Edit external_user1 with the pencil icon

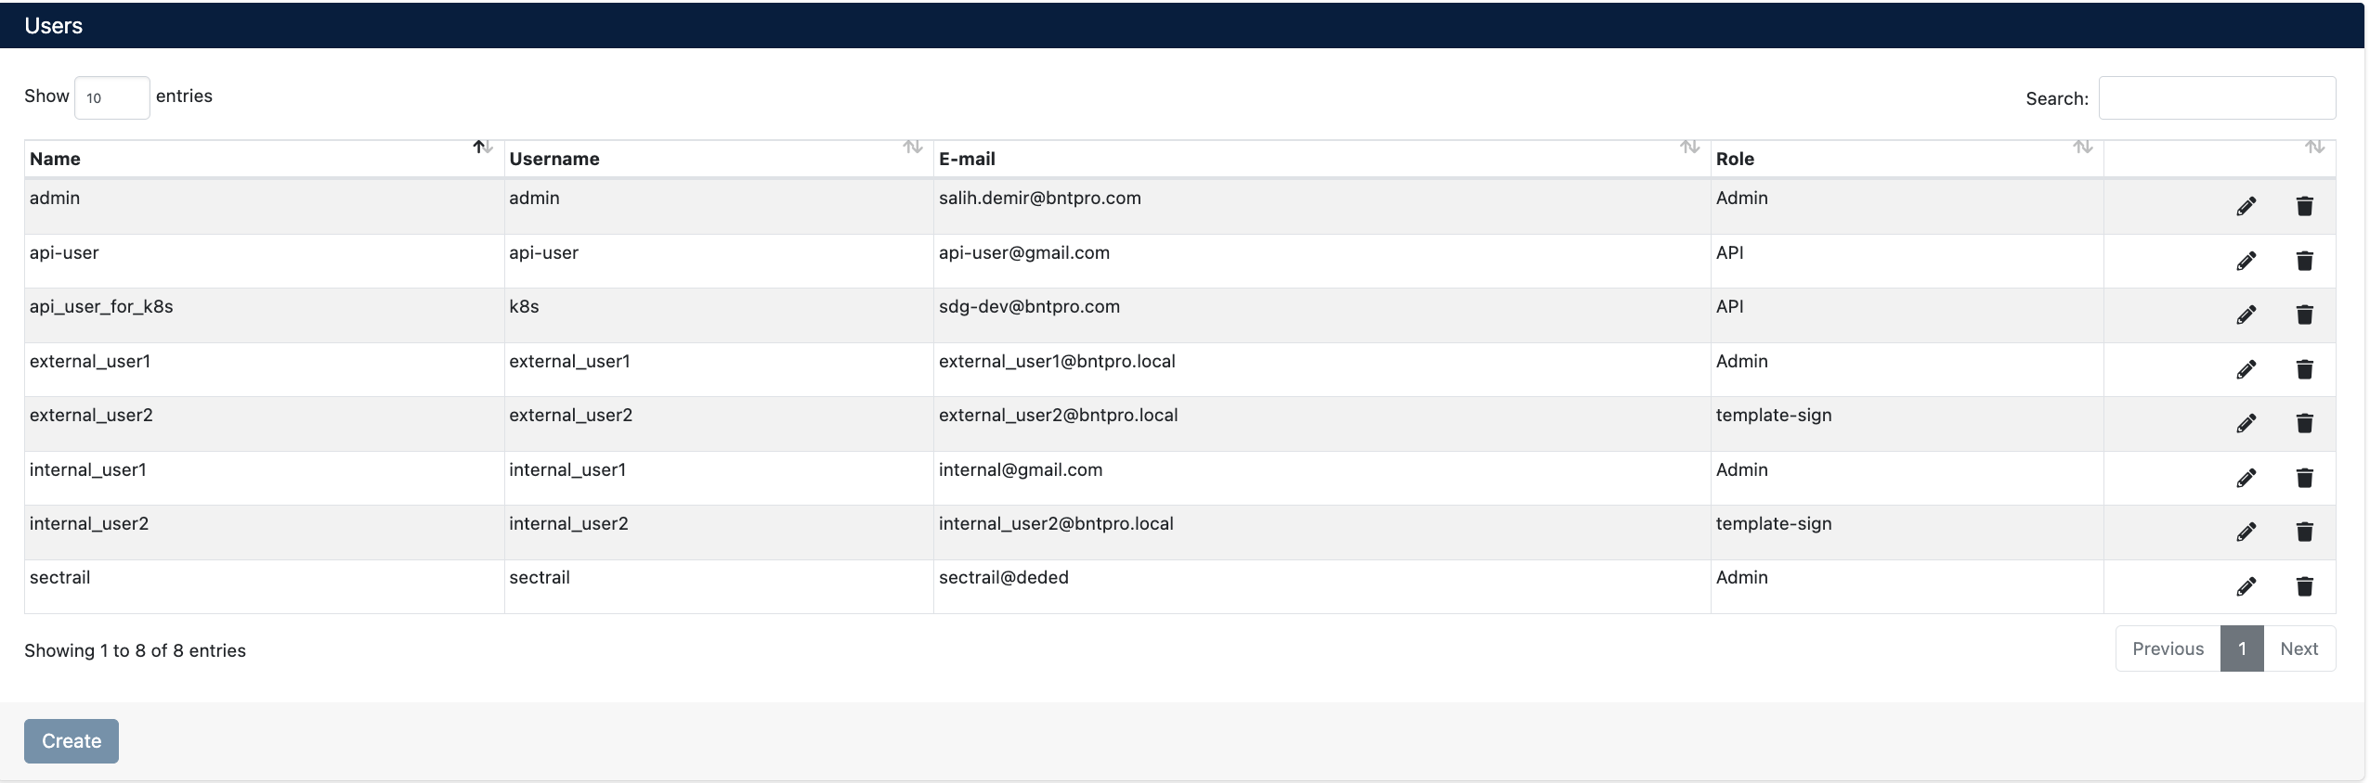[x=2246, y=369]
